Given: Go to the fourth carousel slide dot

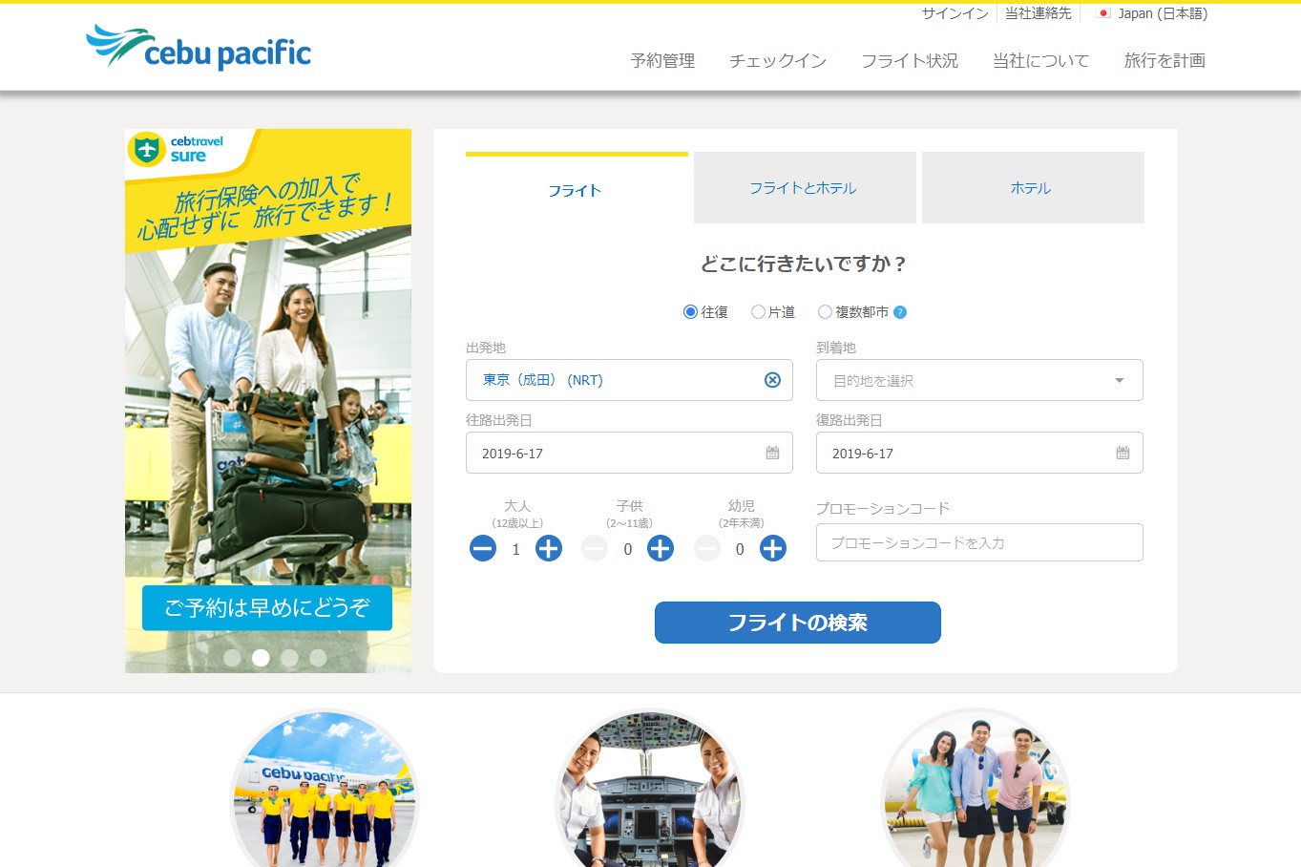Looking at the screenshot, I should pyautogui.click(x=318, y=658).
